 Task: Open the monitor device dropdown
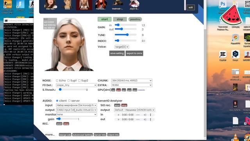[x=77, y=114]
